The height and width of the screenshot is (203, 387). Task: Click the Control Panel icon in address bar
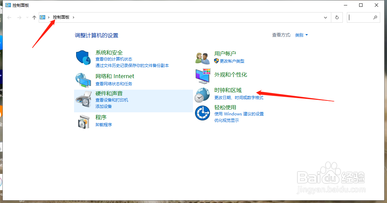coord(42,17)
